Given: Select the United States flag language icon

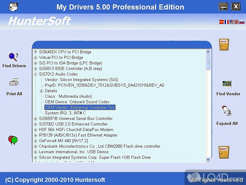Looking at the screenshot, I should tap(232, 22).
